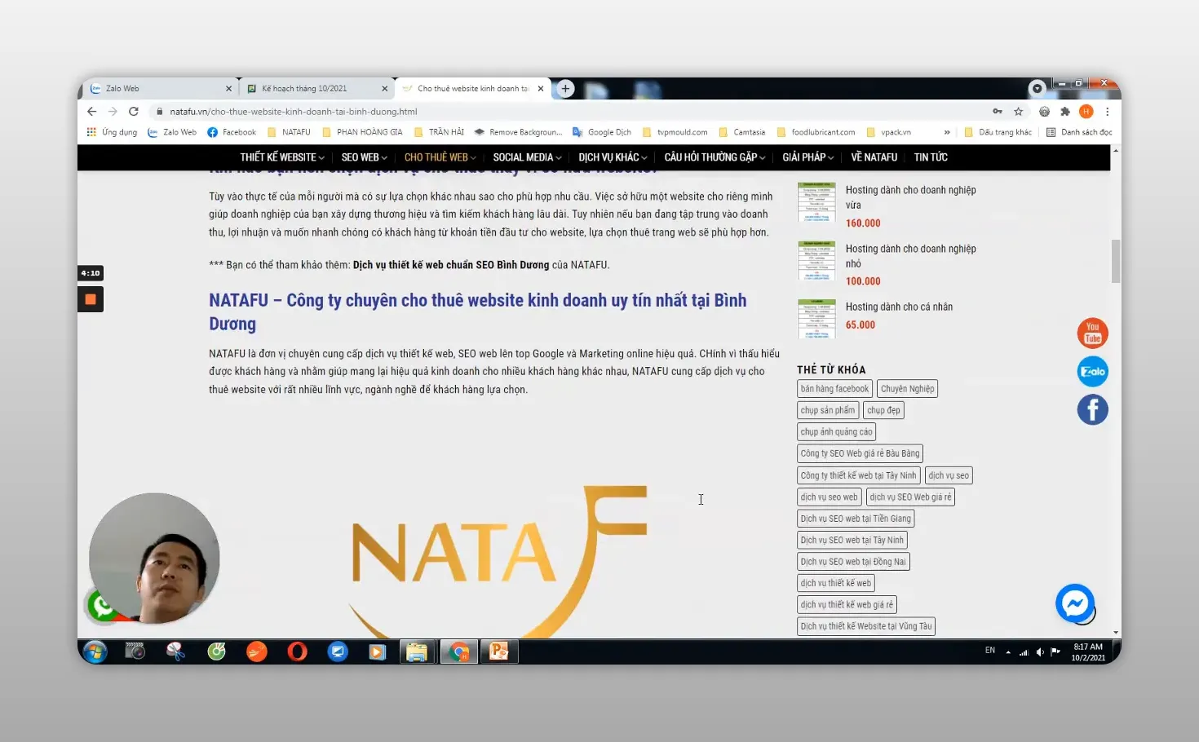Open the YouTube floating button
The height and width of the screenshot is (742, 1199).
tap(1092, 333)
